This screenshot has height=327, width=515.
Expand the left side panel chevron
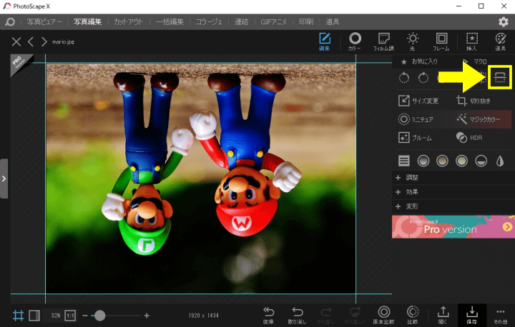tap(4, 178)
